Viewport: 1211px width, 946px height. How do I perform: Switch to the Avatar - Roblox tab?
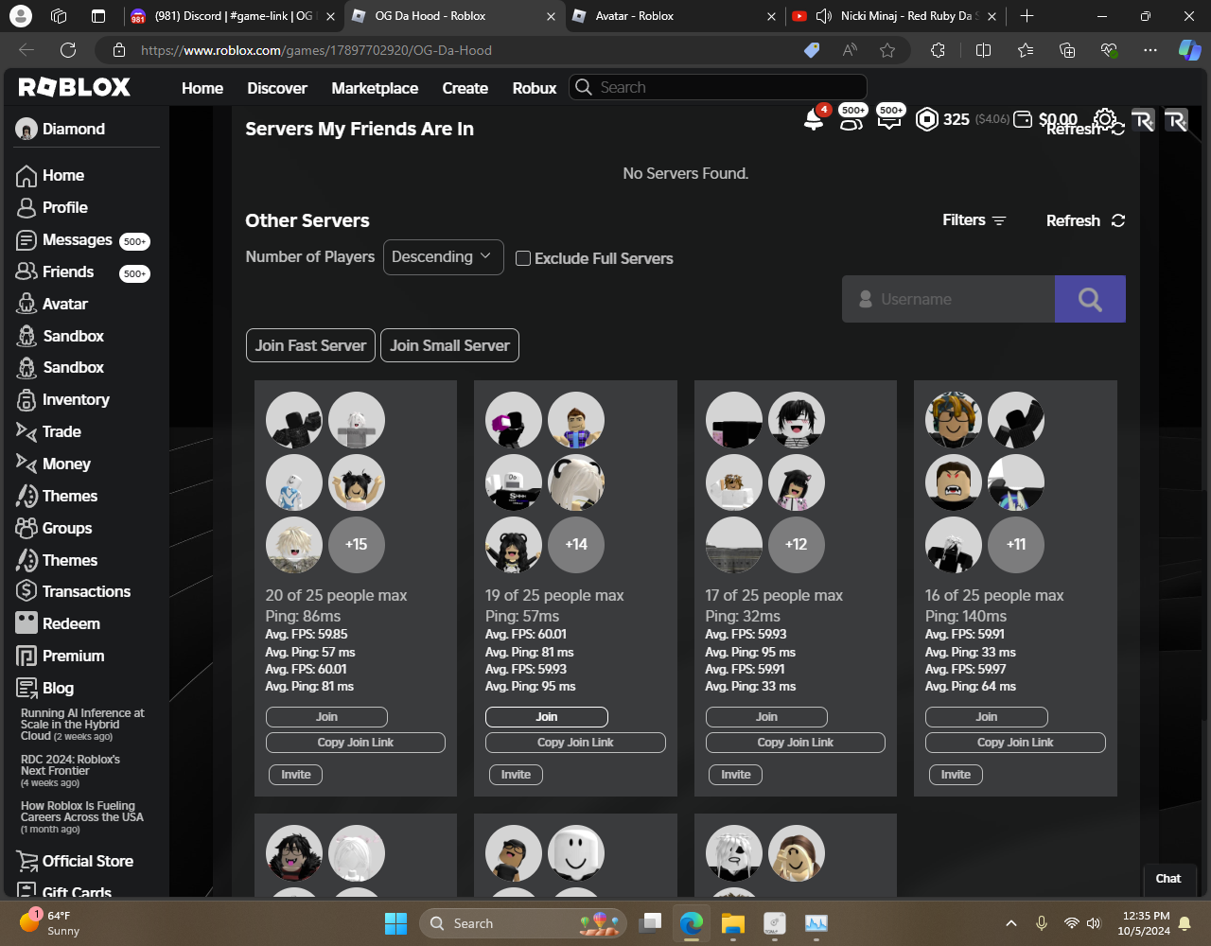(676, 16)
